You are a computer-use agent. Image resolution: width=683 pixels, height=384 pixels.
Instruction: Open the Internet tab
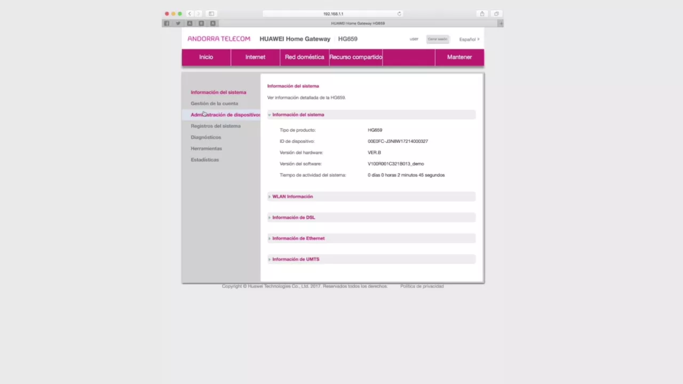[x=255, y=57]
